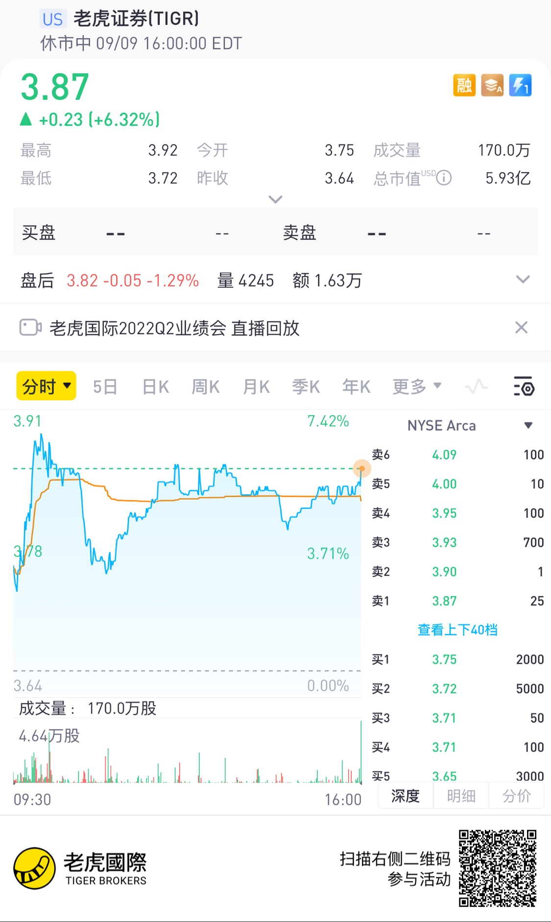Open 查看上下40档 depth link
551x922 pixels.
point(457,630)
